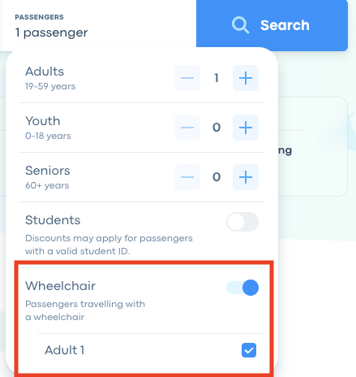
Task: Select the Seniors count value
Action: tap(217, 177)
